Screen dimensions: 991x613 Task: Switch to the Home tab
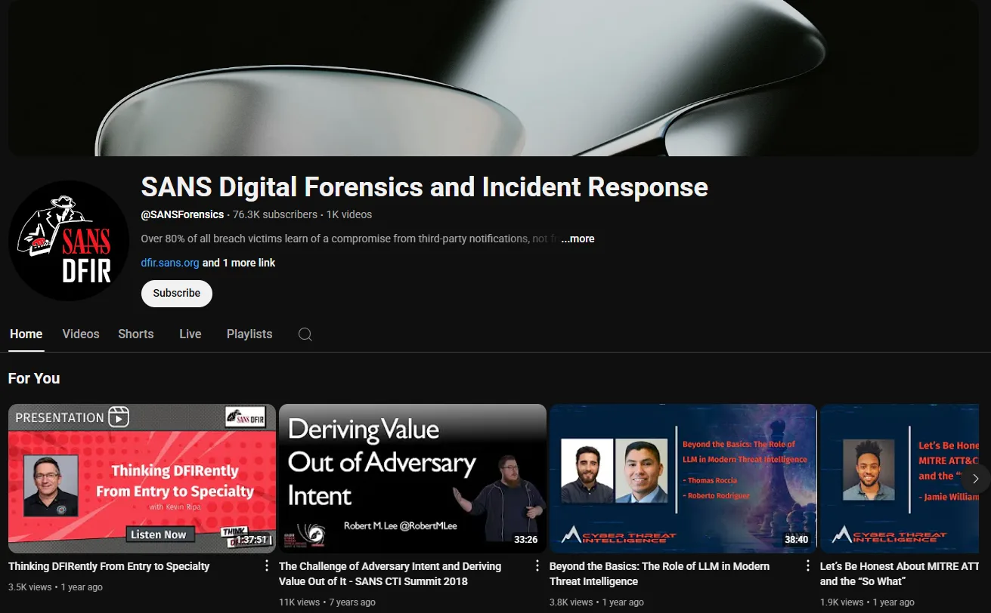point(26,334)
